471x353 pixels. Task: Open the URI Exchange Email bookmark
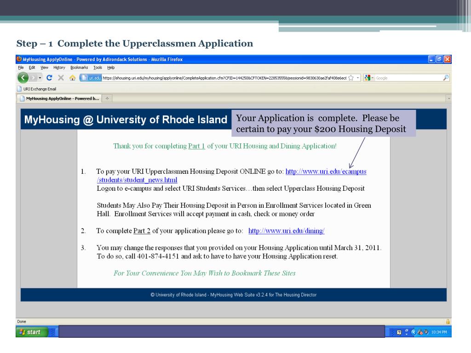point(37,89)
